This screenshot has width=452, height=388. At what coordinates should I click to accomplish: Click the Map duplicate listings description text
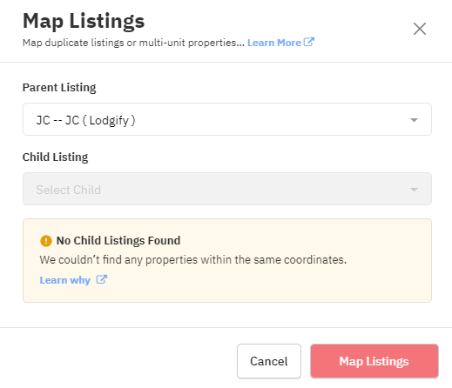point(133,43)
